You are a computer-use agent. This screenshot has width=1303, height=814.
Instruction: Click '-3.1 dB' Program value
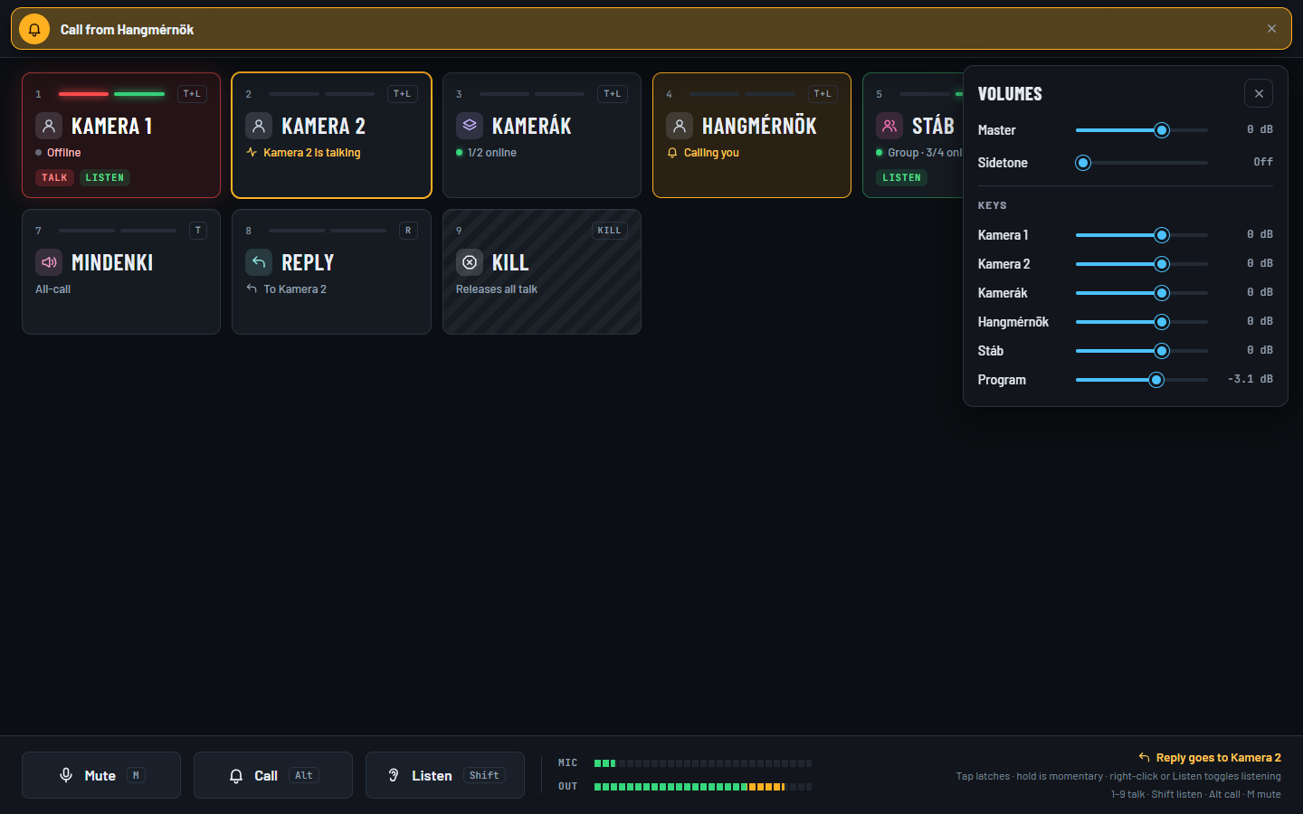(1251, 379)
